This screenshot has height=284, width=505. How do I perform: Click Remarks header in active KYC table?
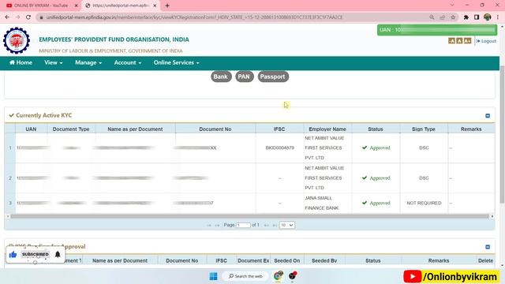click(471, 129)
